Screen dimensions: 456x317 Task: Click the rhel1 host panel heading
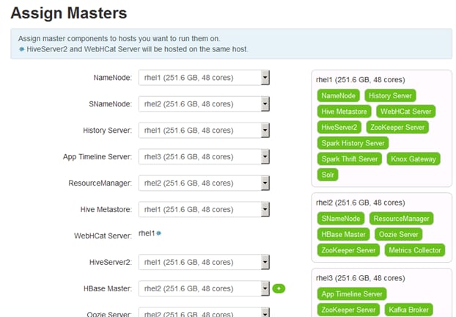click(x=360, y=80)
